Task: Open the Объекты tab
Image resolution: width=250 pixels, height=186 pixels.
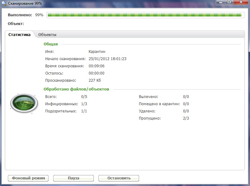Action: pos(47,35)
